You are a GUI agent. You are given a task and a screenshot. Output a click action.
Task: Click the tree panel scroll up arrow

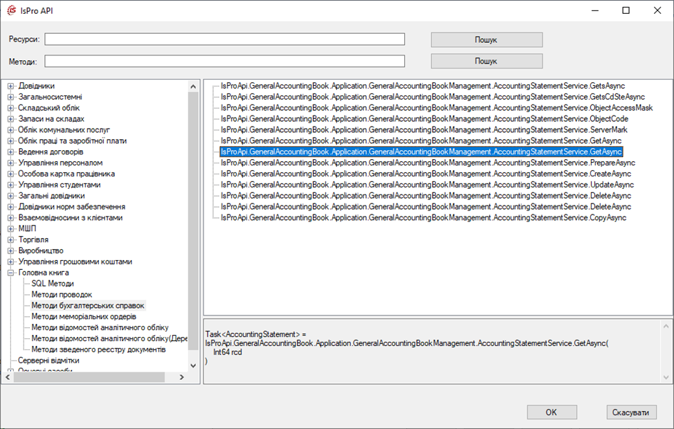pyautogui.click(x=193, y=86)
